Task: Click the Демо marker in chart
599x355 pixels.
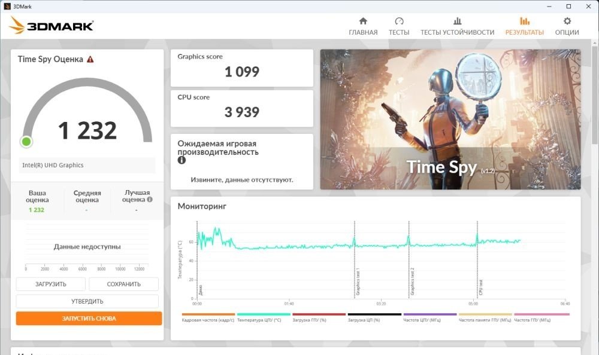Action: (201, 290)
